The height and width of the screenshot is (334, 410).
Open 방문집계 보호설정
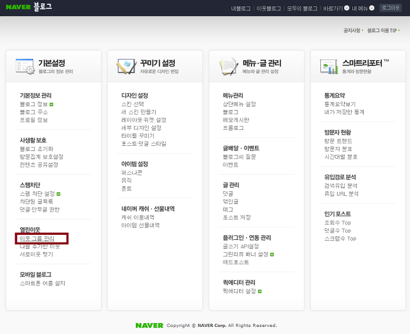[42, 157]
